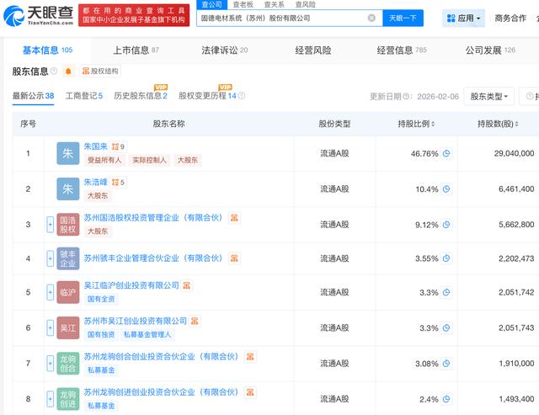The width and height of the screenshot is (539, 415).
Task: Switch to the 工商登记 sub-tab
Action: pos(84,96)
